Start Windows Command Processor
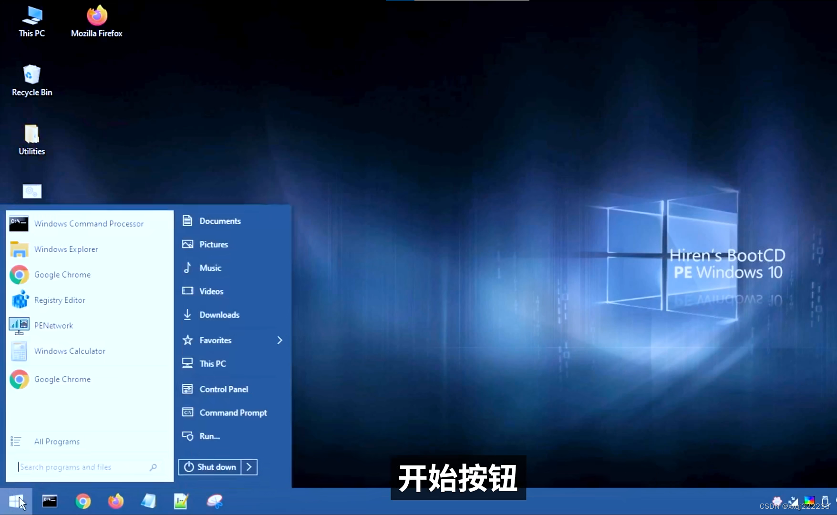This screenshot has height=515, width=837. pyautogui.click(x=88, y=223)
